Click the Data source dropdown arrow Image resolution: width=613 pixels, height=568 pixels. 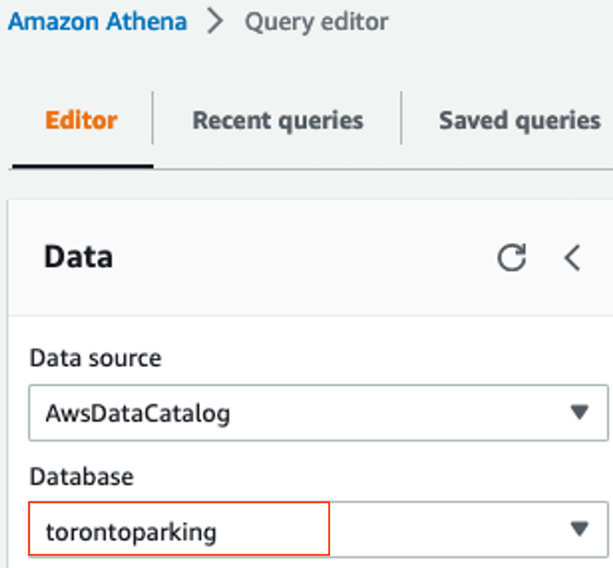point(579,412)
